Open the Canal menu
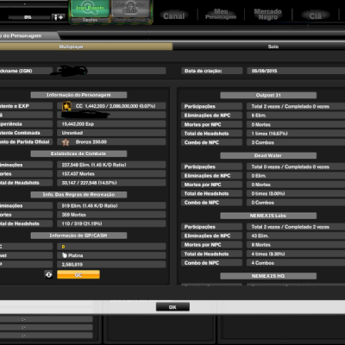The width and height of the screenshot is (345, 345). [174, 16]
